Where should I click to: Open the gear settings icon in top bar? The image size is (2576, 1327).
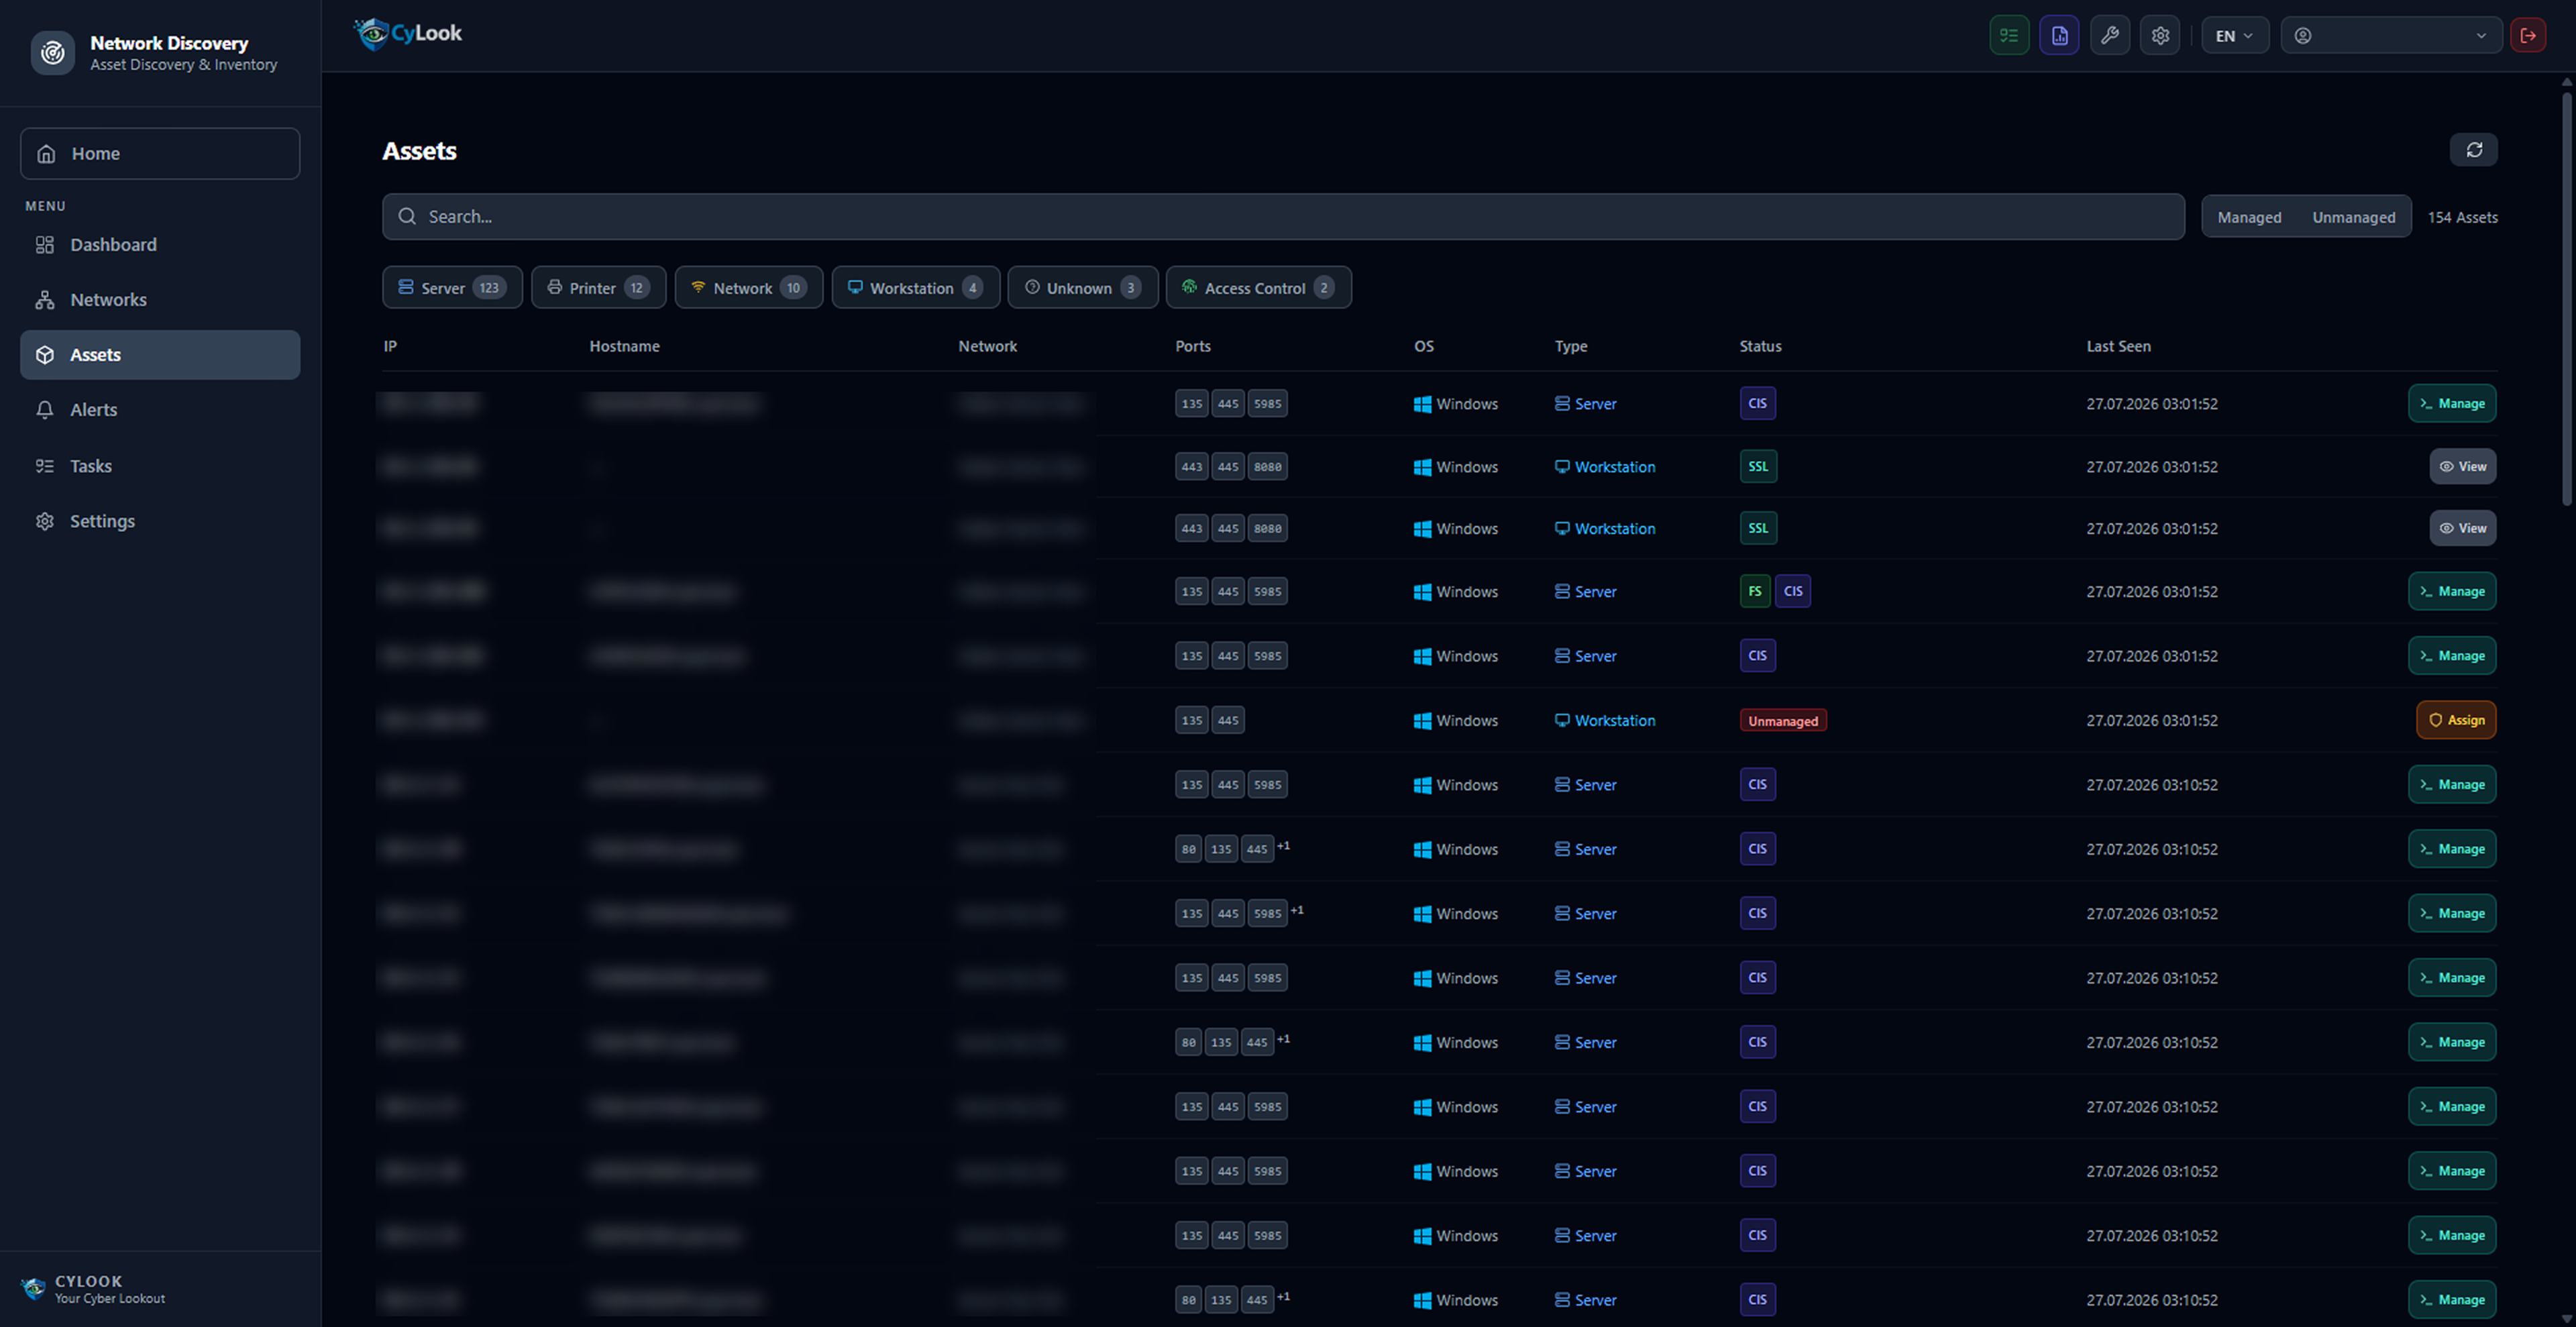tap(2160, 36)
